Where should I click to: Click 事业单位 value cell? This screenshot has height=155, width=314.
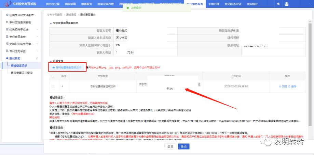[145, 31]
